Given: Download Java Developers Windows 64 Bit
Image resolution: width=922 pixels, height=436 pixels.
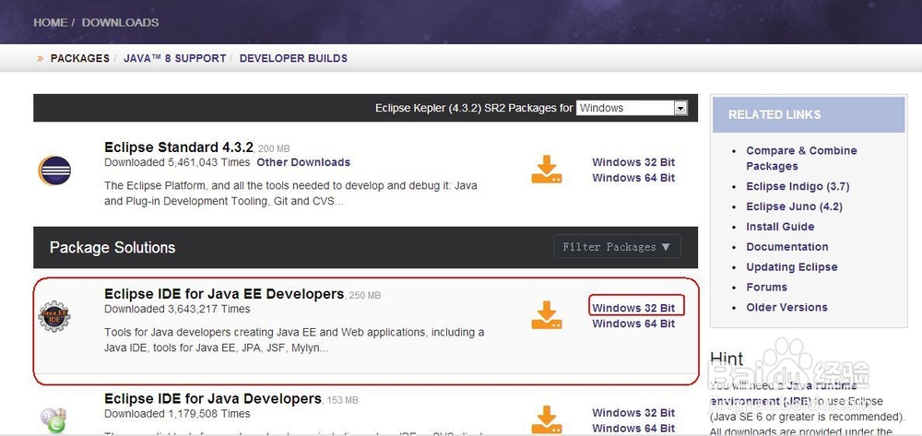Looking at the screenshot, I should tap(633, 428).
